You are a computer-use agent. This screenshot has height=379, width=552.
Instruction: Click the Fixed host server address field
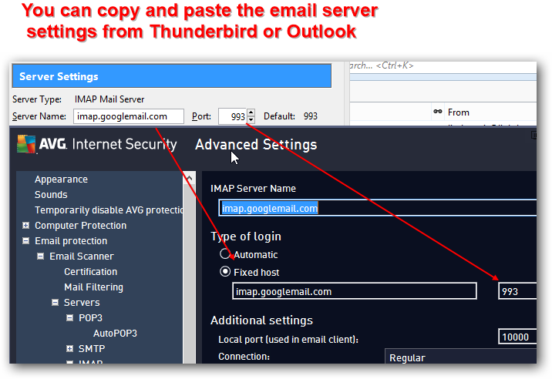click(x=354, y=291)
